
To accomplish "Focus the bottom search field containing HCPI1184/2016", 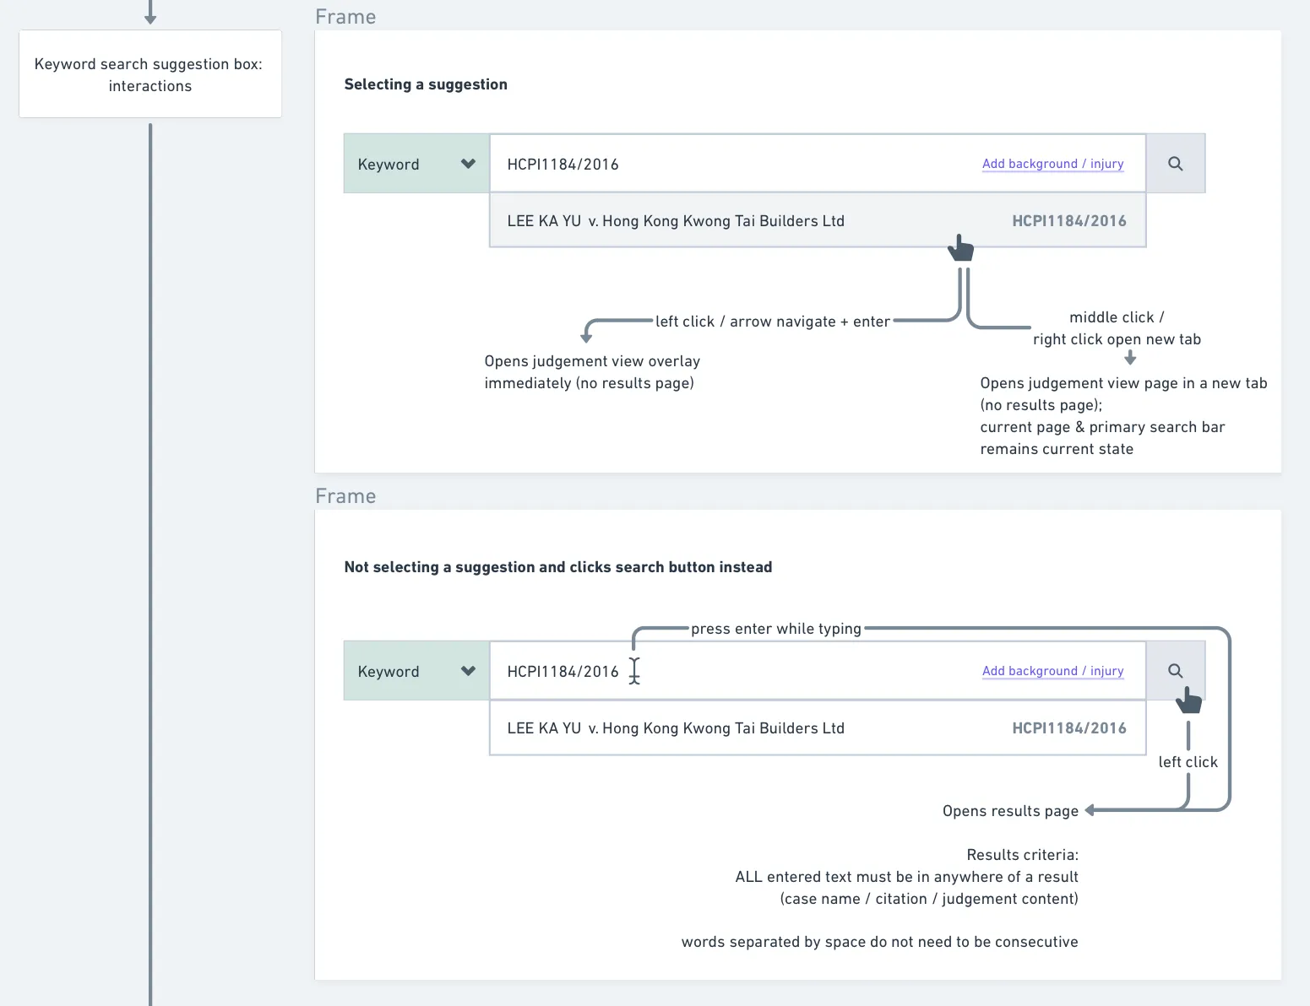I will coord(818,671).
